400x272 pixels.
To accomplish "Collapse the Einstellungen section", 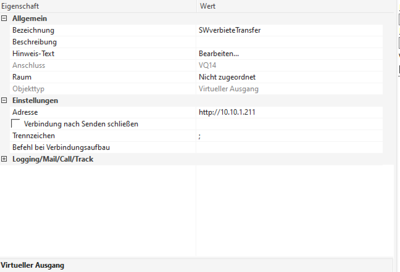I will pyautogui.click(x=4, y=101).
